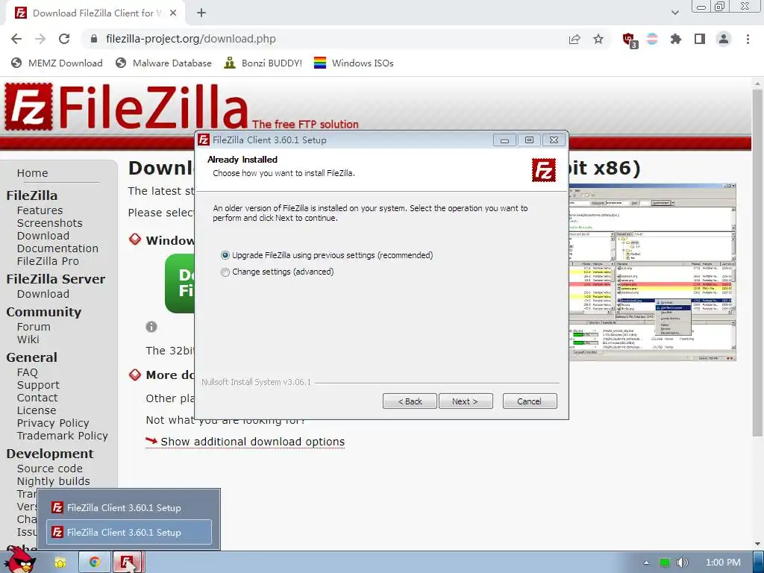This screenshot has height=573, width=764.
Task: Open the Trademark Policy link
Action: point(63,436)
